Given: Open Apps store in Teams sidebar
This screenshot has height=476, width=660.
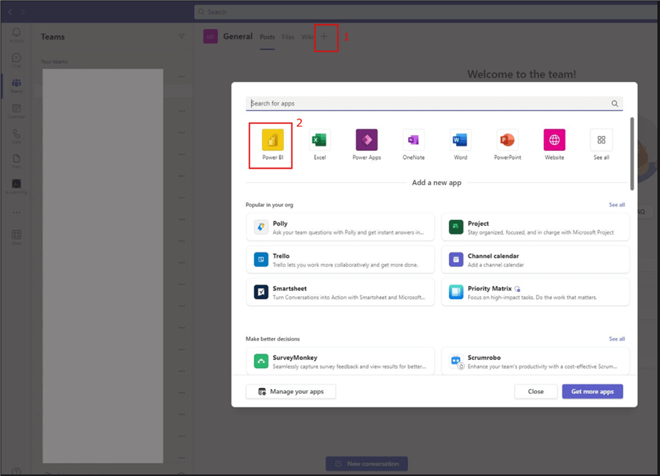Looking at the screenshot, I should click(16, 238).
